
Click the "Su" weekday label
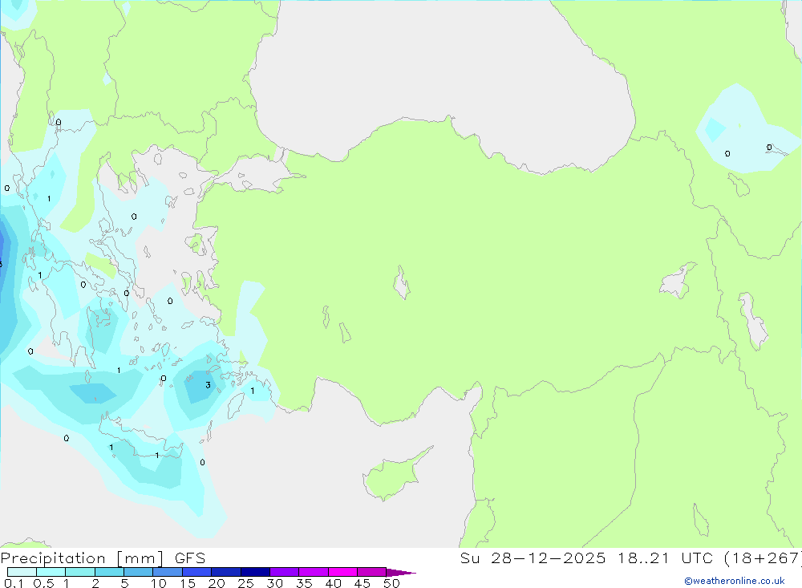tap(470, 558)
